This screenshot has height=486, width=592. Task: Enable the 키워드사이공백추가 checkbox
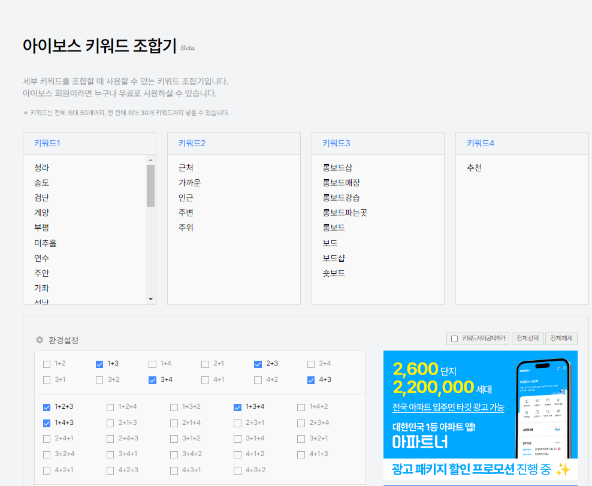(455, 339)
